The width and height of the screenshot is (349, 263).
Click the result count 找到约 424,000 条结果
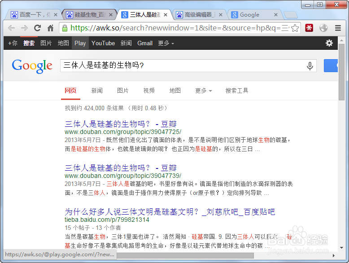click(94, 108)
